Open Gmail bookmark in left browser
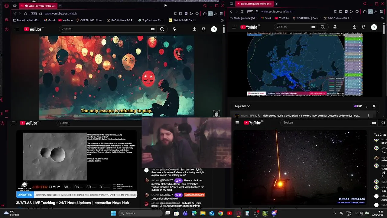387x218 pixels. pyautogui.click(x=50, y=20)
